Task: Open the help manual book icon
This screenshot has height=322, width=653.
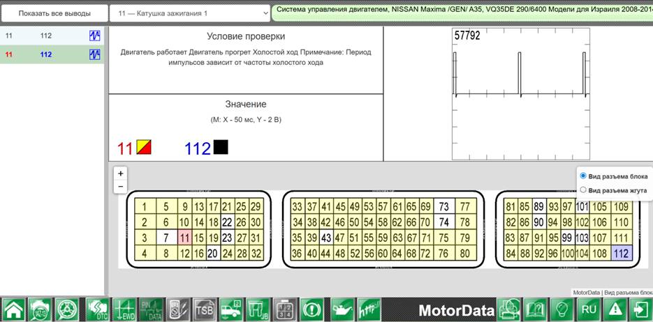Action: point(536,309)
